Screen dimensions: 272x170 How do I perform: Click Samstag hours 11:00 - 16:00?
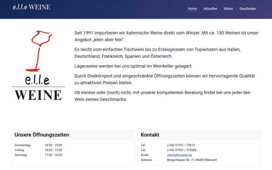tap(53, 155)
